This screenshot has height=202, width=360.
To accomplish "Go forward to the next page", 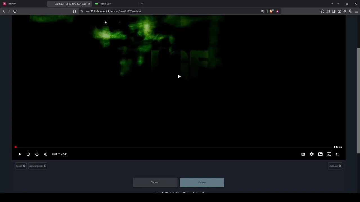I will [9, 11].
